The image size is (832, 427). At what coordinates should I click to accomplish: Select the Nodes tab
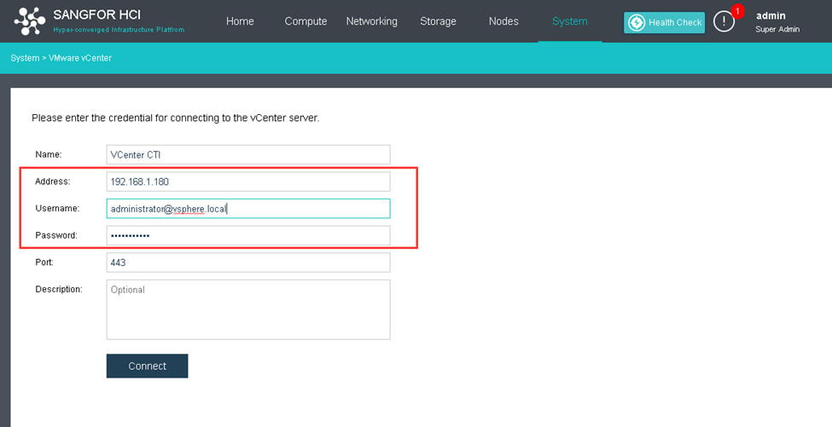tap(503, 21)
